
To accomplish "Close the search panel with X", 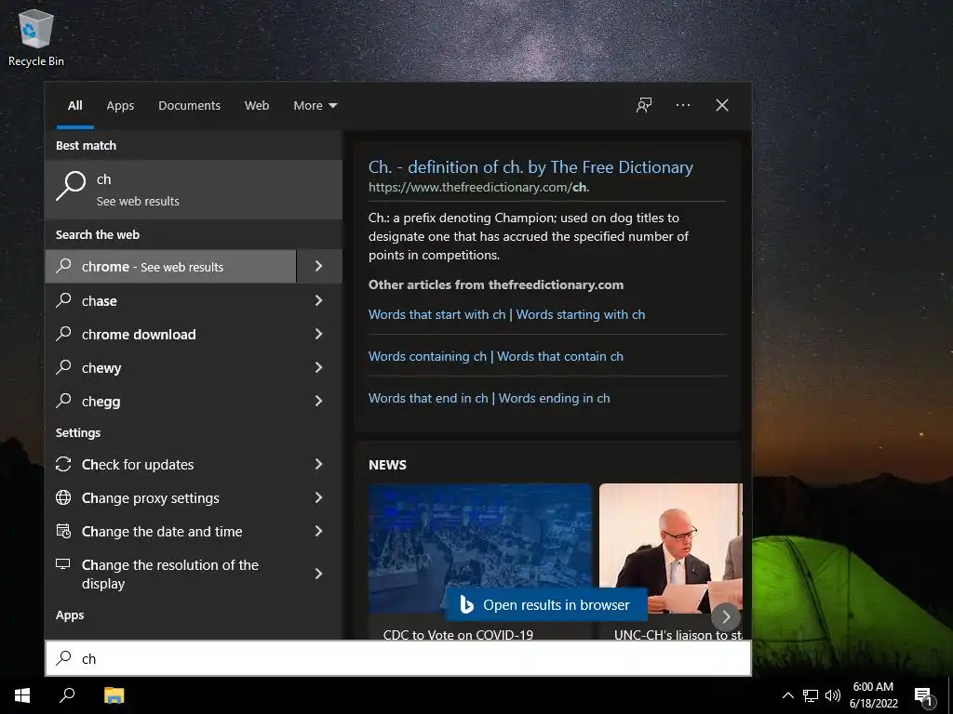I will 722,105.
